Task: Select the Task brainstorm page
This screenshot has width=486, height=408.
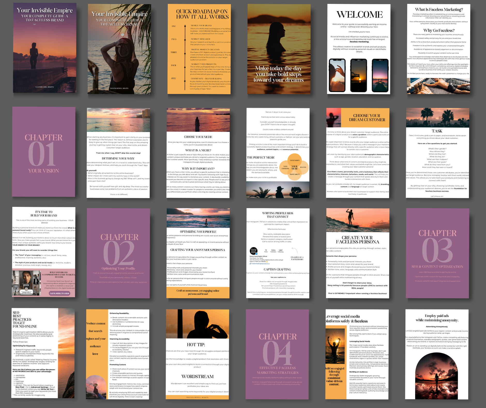Action: (x=437, y=153)
